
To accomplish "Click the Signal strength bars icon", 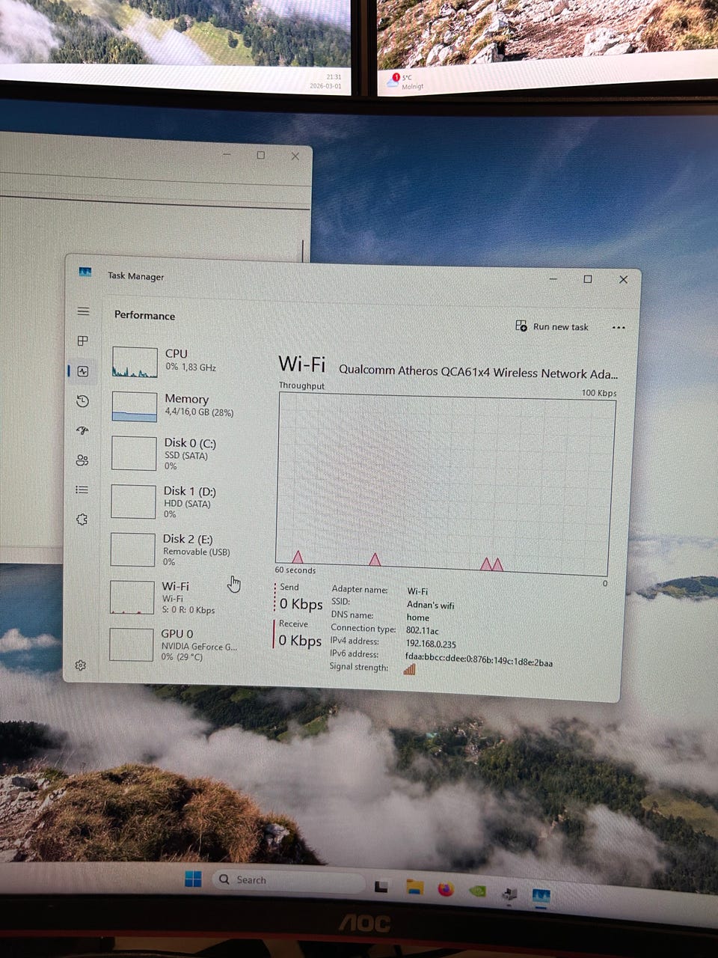I will (409, 669).
